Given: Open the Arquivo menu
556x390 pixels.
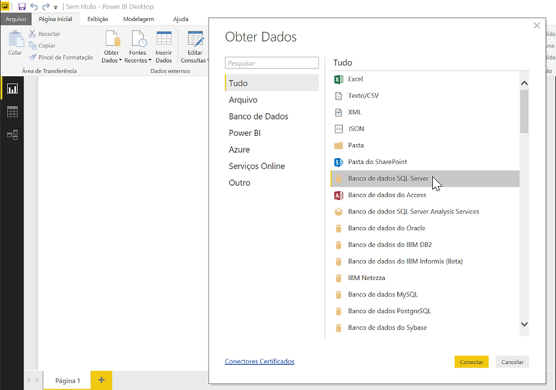Looking at the screenshot, I should tap(16, 19).
